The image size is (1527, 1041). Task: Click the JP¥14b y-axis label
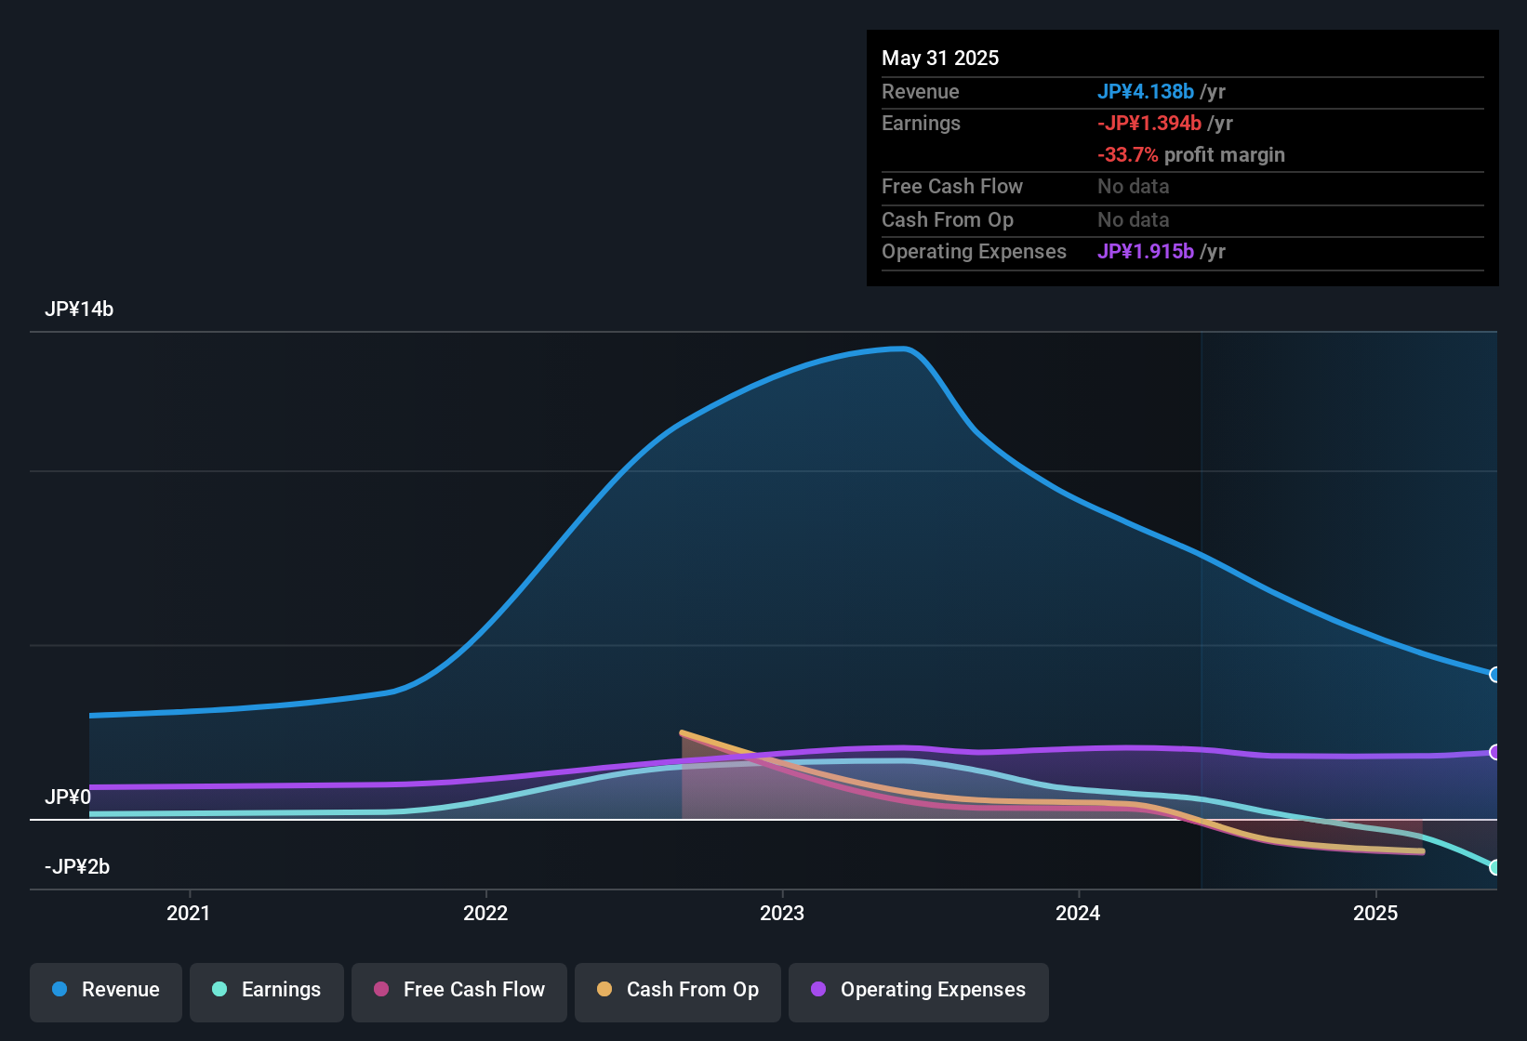pyautogui.click(x=79, y=310)
